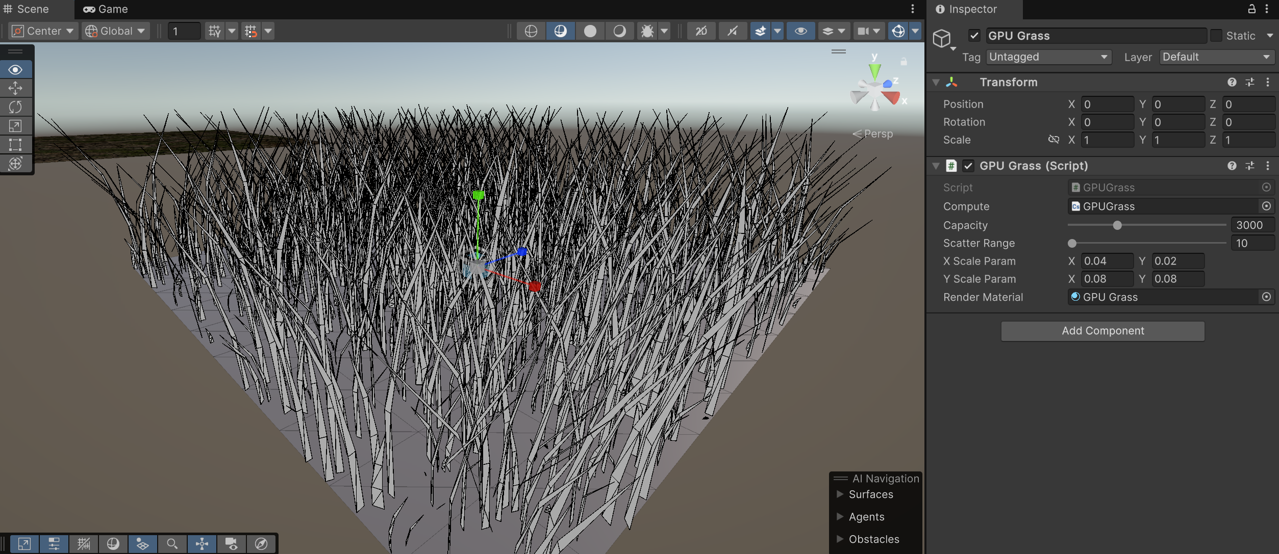Viewport: 1279px width, 554px height.
Task: Select the Rect tool icon
Action: [15, 145]
